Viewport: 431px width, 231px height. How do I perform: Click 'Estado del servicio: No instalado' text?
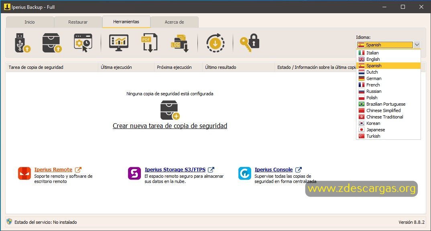46,222
